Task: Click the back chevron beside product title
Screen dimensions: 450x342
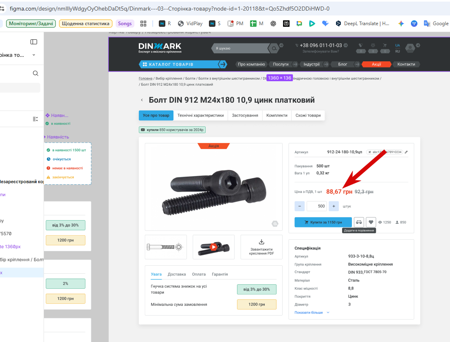Action: 142,100
